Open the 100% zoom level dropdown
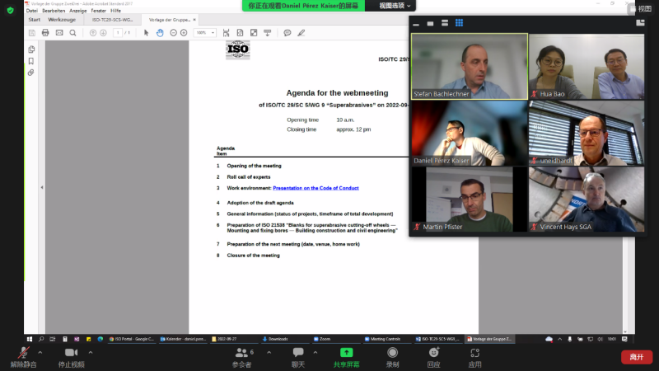Image resolution: width=659 pixels, height=371 pixels. coord(203,33)
